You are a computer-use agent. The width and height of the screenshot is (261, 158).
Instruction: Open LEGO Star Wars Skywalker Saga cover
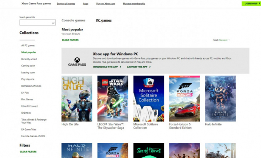pyautogui.click(x=113, y=98)
